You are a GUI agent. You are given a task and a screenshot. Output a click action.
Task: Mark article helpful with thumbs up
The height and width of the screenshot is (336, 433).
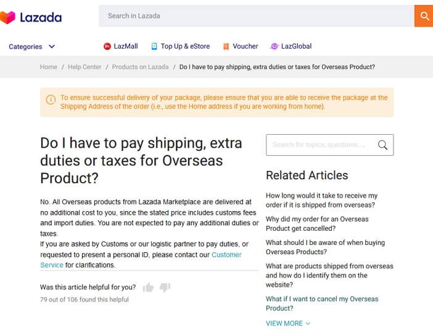click(x=148, y=287)
